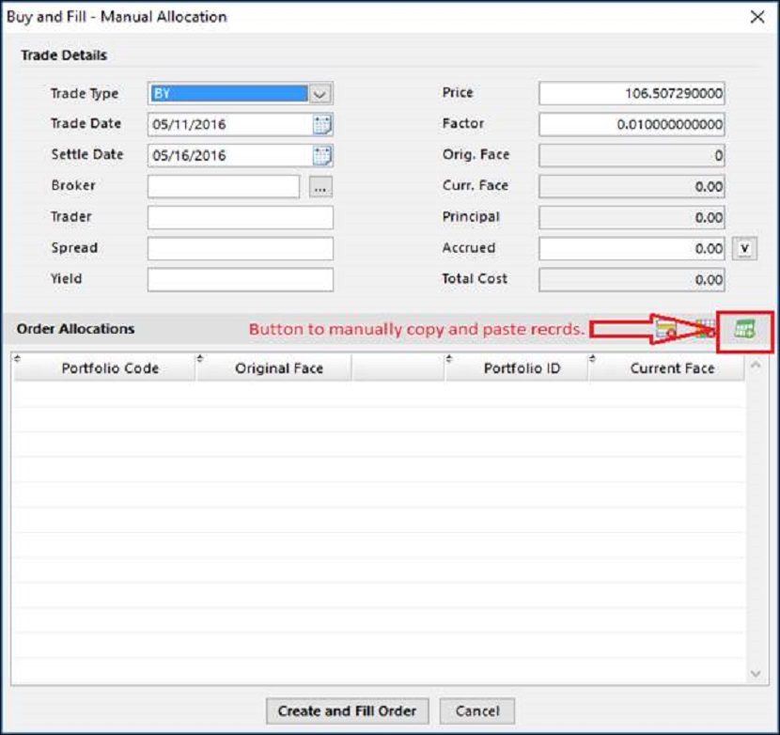
Task: Click the Broker lookup ellipsis button
Action: [x=320, y=187]
